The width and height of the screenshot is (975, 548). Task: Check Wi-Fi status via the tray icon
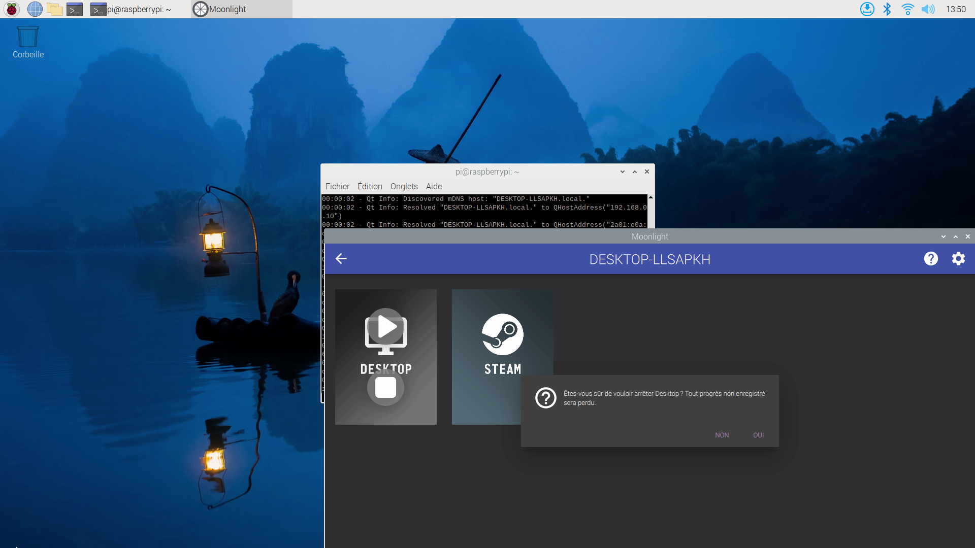908,9
